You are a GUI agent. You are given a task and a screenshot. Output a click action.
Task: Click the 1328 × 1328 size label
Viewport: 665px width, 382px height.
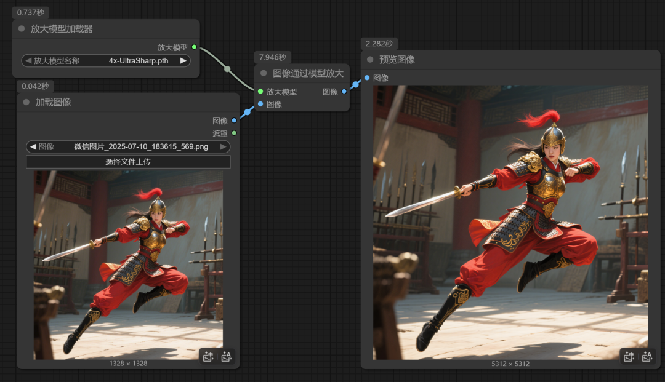(x=128, y=364)
